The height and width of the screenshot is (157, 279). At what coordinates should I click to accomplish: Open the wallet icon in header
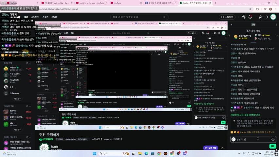click(244, 17)
